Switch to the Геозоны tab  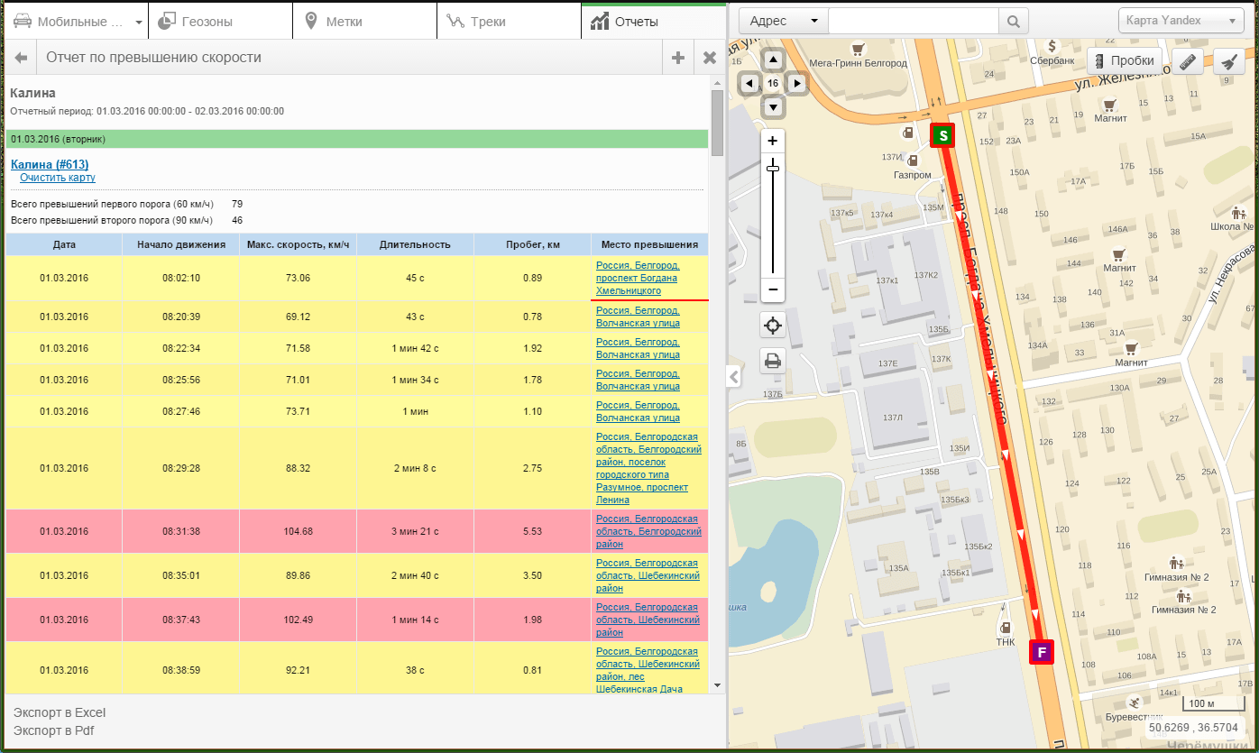[220, 21]
